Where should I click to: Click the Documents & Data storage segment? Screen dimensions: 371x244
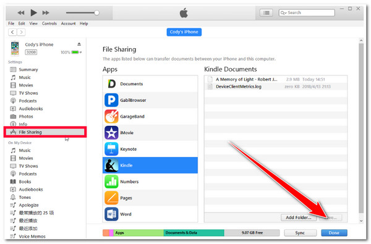tap(194, 233)
